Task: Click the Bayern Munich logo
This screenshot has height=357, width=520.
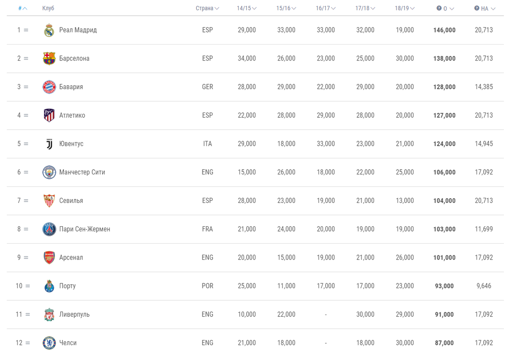Action: click(x=49, y=87)
